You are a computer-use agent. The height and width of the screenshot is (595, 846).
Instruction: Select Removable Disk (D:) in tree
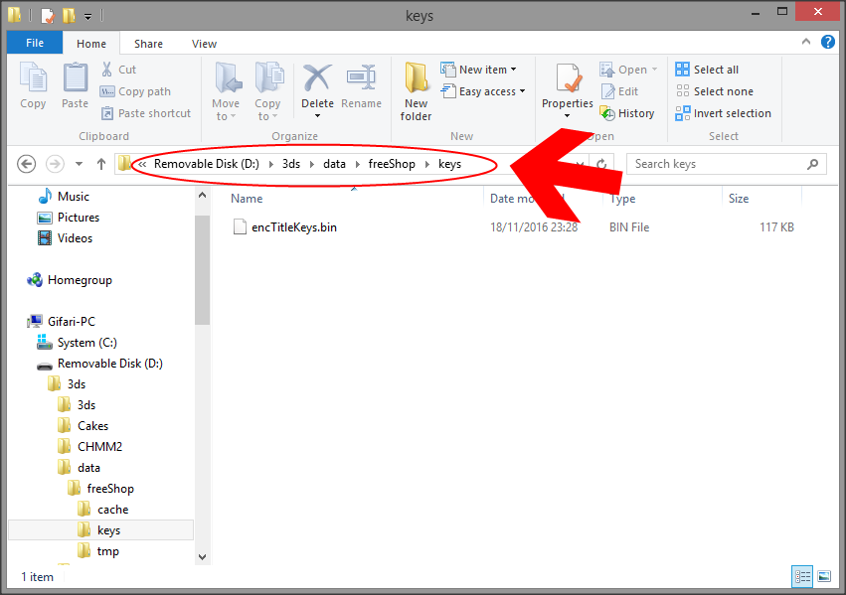pos(99,364)
